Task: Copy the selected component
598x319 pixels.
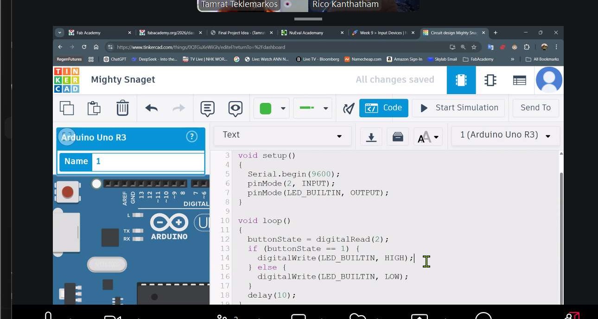Action: (x=67, y=108)
